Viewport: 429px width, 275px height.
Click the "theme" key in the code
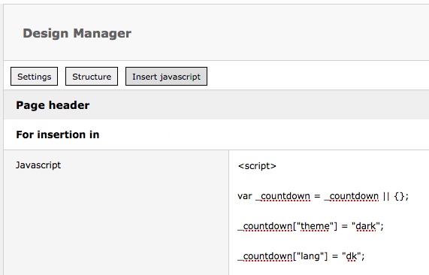[315, 226]
